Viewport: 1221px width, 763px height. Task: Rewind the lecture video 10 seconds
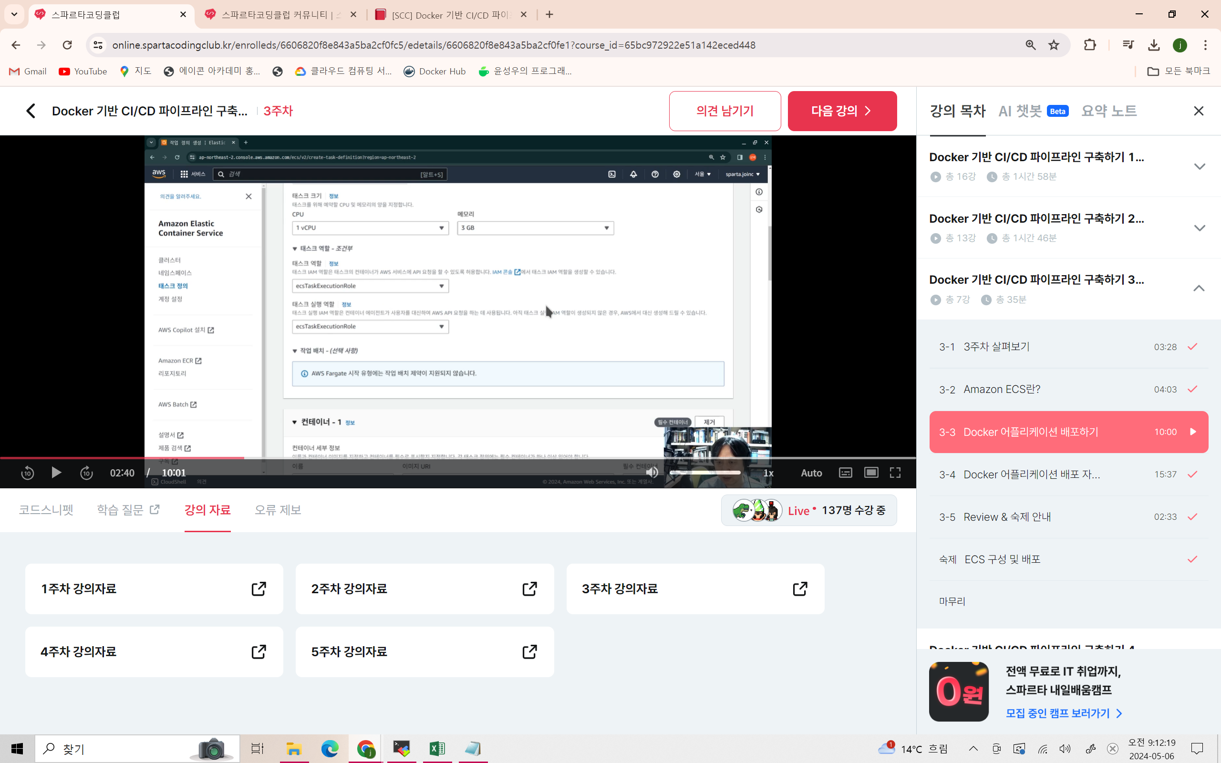[x=27, y=473]
